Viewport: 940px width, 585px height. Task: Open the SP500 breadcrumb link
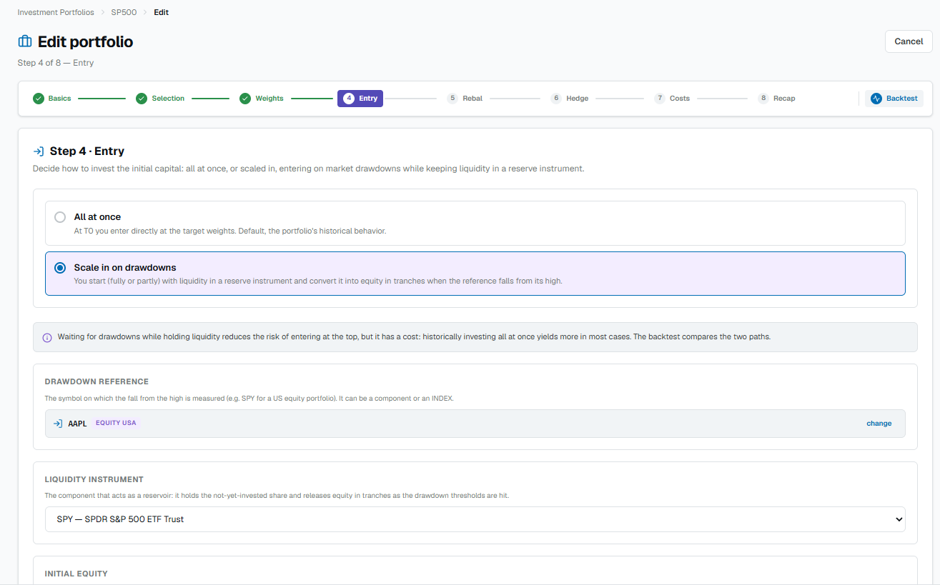(124, 12)
